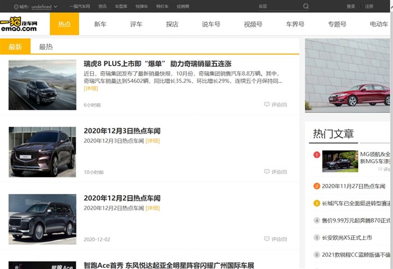Open 2020年12月2日热点车闻 headline
Screen dimensions: 393x269
(122, 198)
